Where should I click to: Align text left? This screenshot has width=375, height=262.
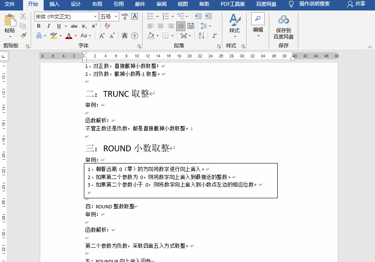151,26
